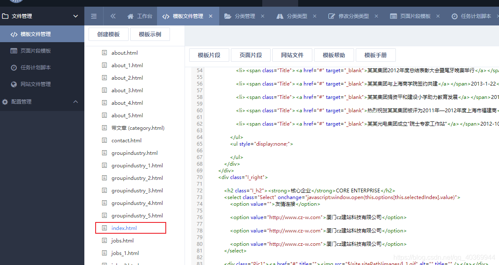The height and width of the screenshot is (265, 499).
Task: Click the list icon on the 页面片段模板 tab
Action: pos(393,16)
